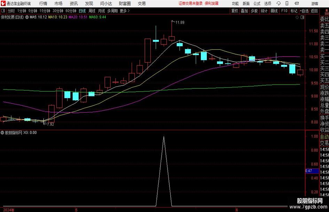Open the headset customer service icon
This screenshot has height=212, width=329.
pos(279,3)
